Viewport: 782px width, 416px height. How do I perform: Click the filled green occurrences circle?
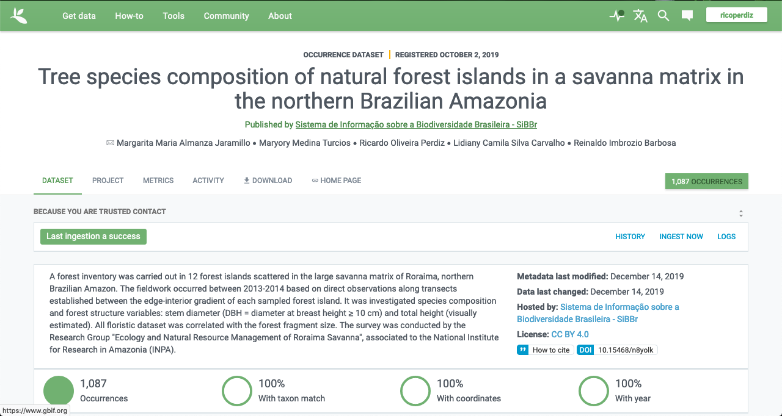[x=59, y=391]
